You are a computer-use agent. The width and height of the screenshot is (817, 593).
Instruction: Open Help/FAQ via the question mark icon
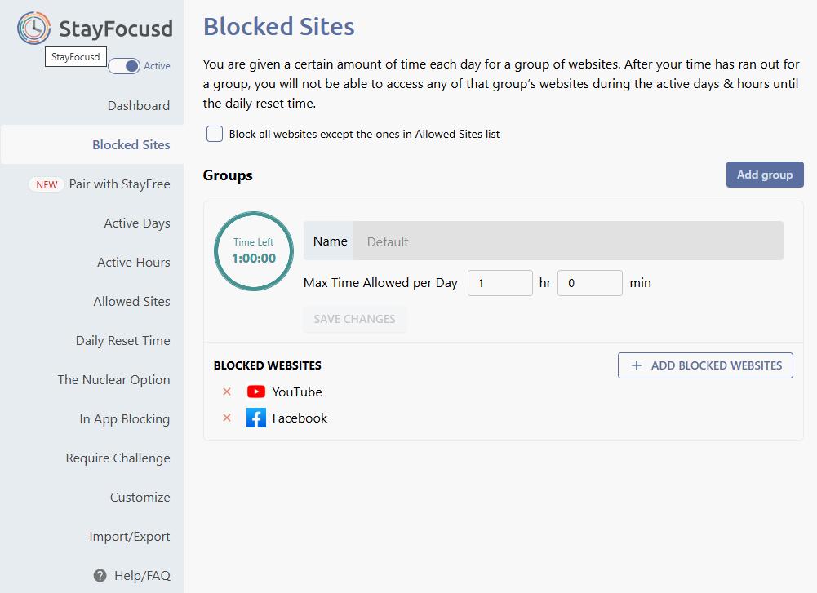(x=100, y=575)
